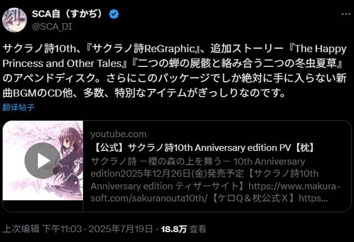
Task: Click the display name SCA自(すかぢ)
Action: pos(68,14)
